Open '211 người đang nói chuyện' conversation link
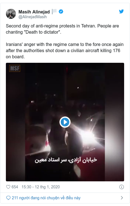The width and height of the screenshot is (130, 206). point(46,198)
